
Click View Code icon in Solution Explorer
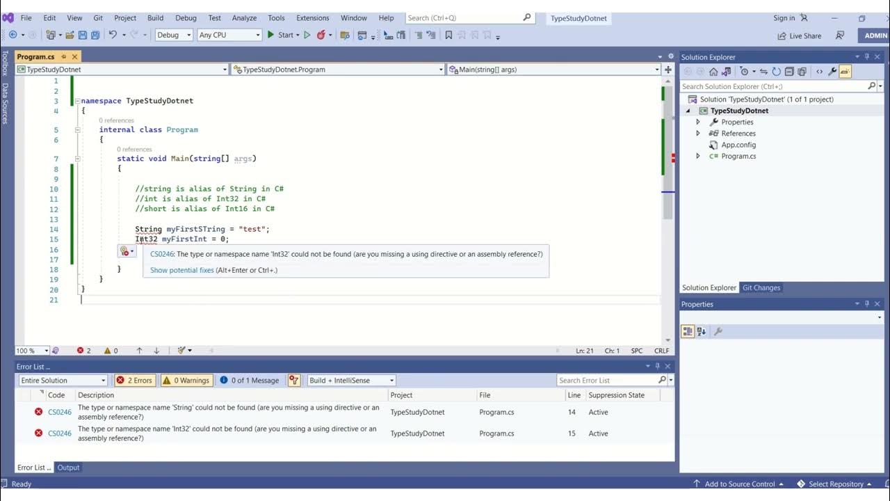(x=819, y=71)
